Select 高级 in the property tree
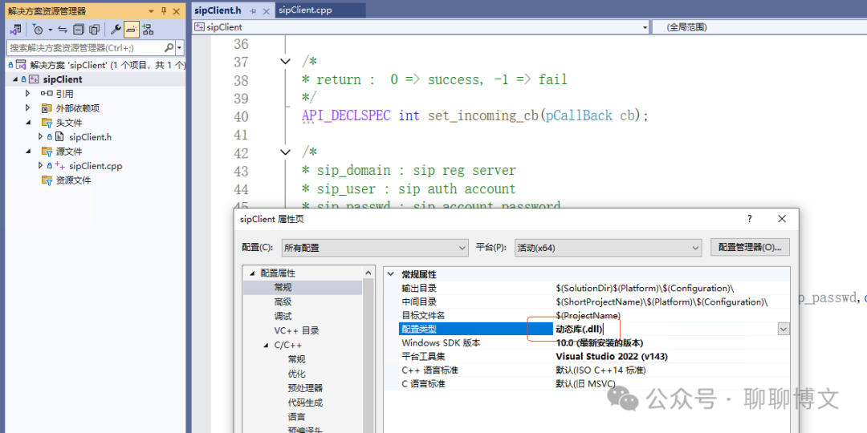 tap(283, 301)
